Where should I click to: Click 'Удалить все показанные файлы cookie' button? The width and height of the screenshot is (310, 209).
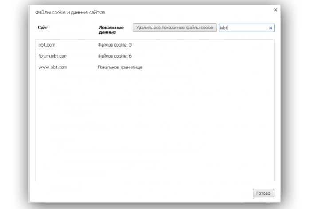tap(175, 27)
